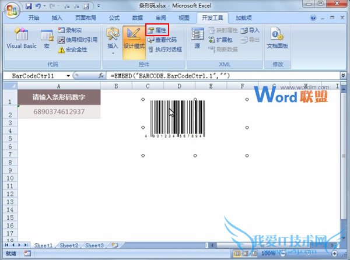
Task: Go to first sheet navigation arrow
Action: 6,245
